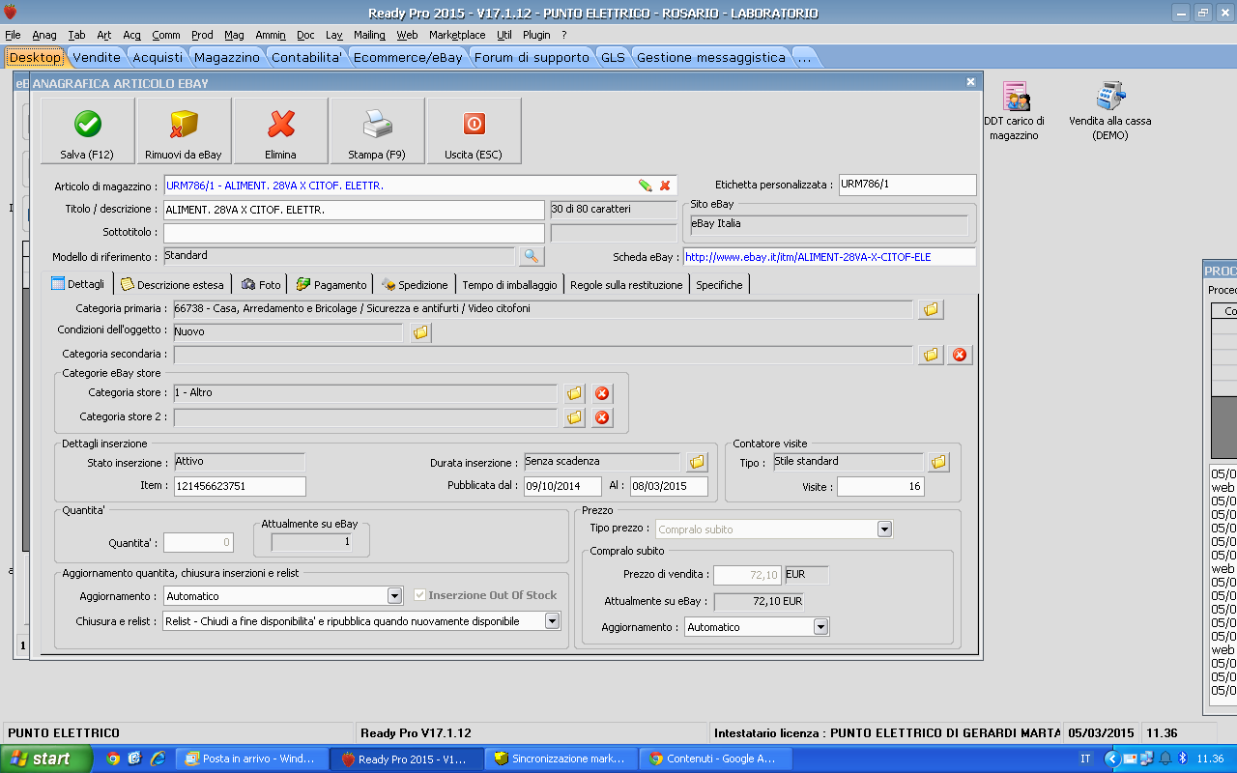
Task: Toggle Inserzione Out Of Stock checkbox
Action: click(x=420, y=595)
